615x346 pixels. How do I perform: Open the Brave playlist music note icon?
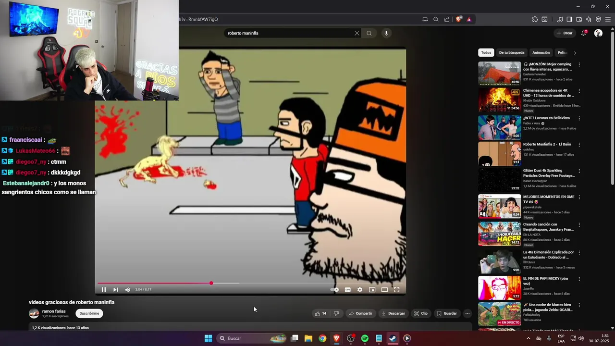[560, 19]
